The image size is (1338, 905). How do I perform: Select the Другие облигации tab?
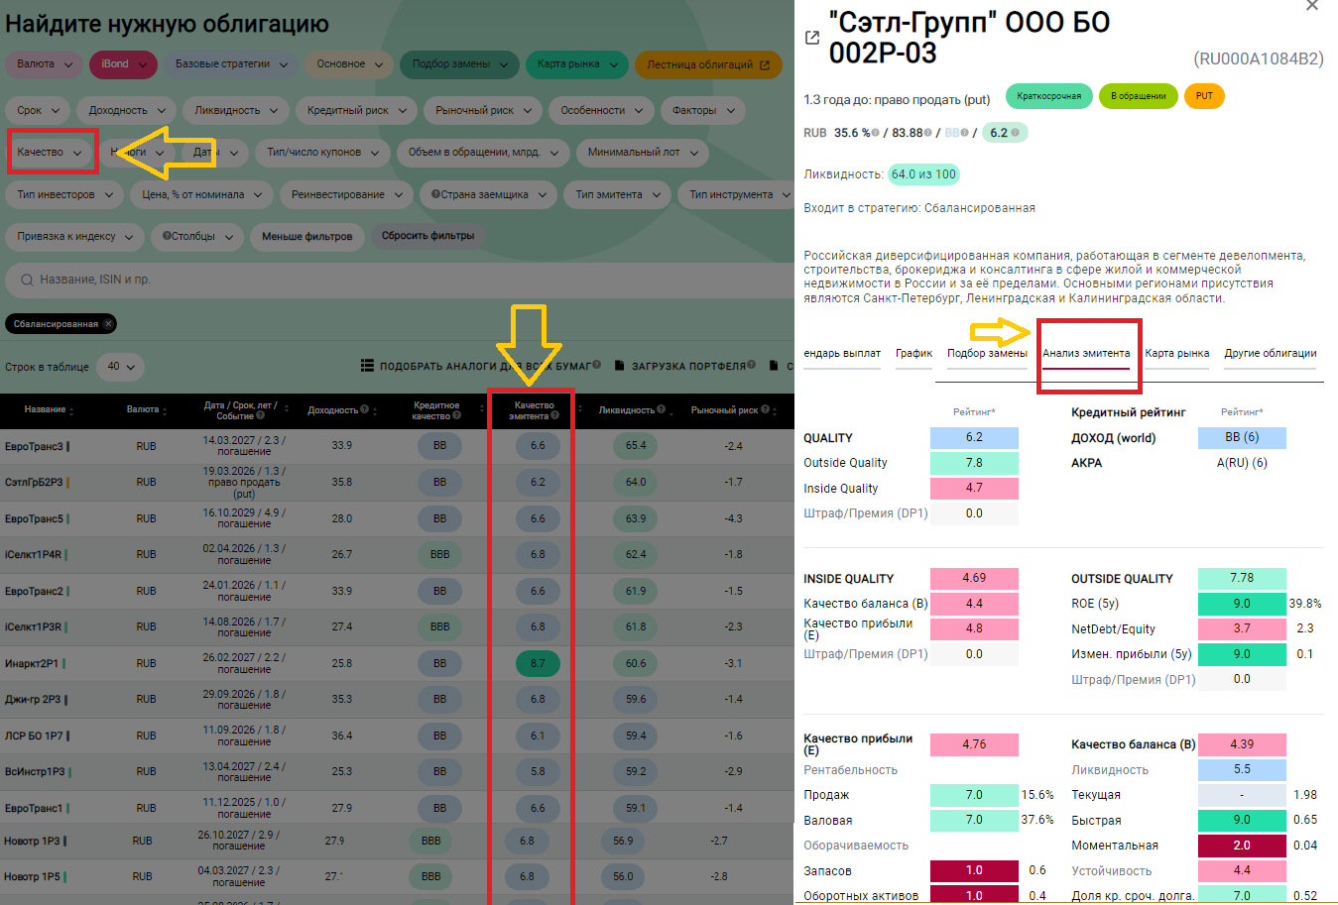point(1270,354)
